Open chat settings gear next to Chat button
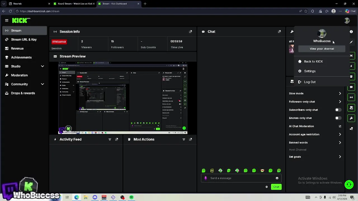Viewport: 358px width, 201px height. click(x=267, y=187)
